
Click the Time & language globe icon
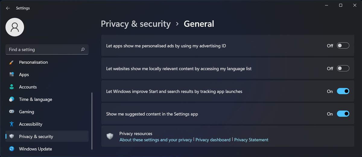coord(12,99)
